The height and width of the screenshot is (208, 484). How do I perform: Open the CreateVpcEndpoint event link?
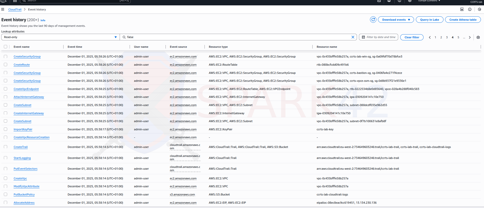26,89
